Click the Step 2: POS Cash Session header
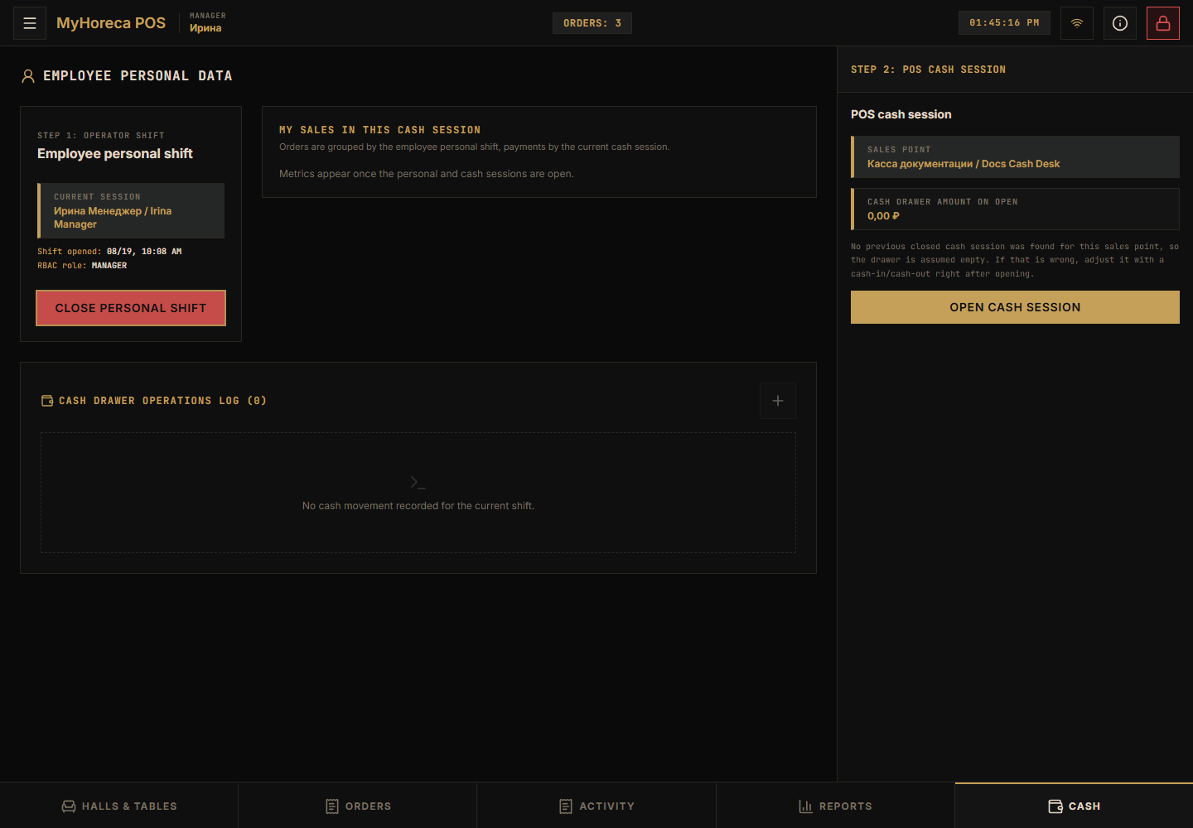This screenshot has width=1193, height=828. pyautogui.click(x=928, y=70)
